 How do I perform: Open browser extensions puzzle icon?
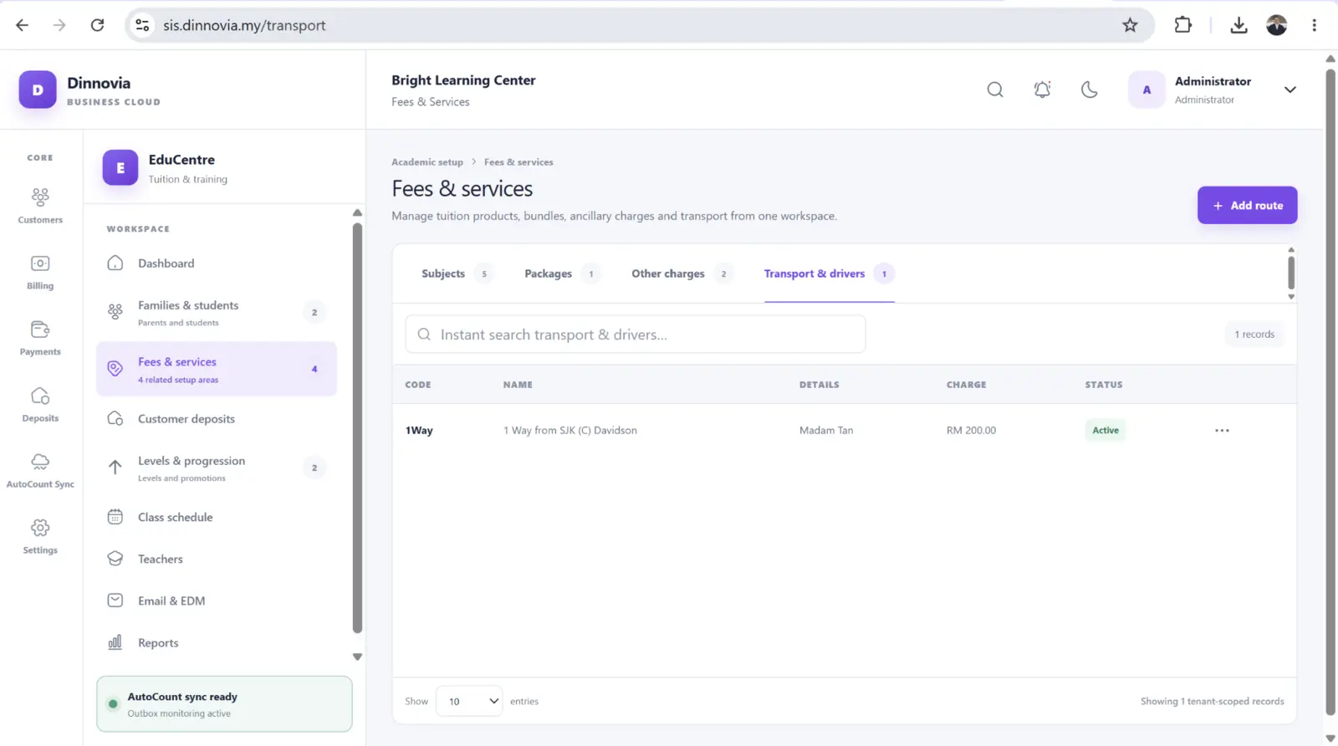pyautogui.click(x=1182, y=25)
